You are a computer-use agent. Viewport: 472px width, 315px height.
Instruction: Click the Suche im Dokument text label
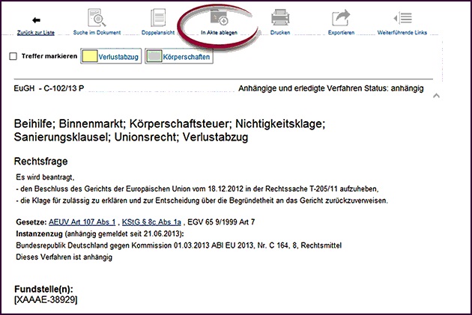tap(97, 33)
